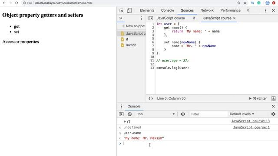Click the coverage icon at editor bottom right
Image resolution: width=278 pixels, height=156 pixels.
pyautogui.click(x=273, y=98)
